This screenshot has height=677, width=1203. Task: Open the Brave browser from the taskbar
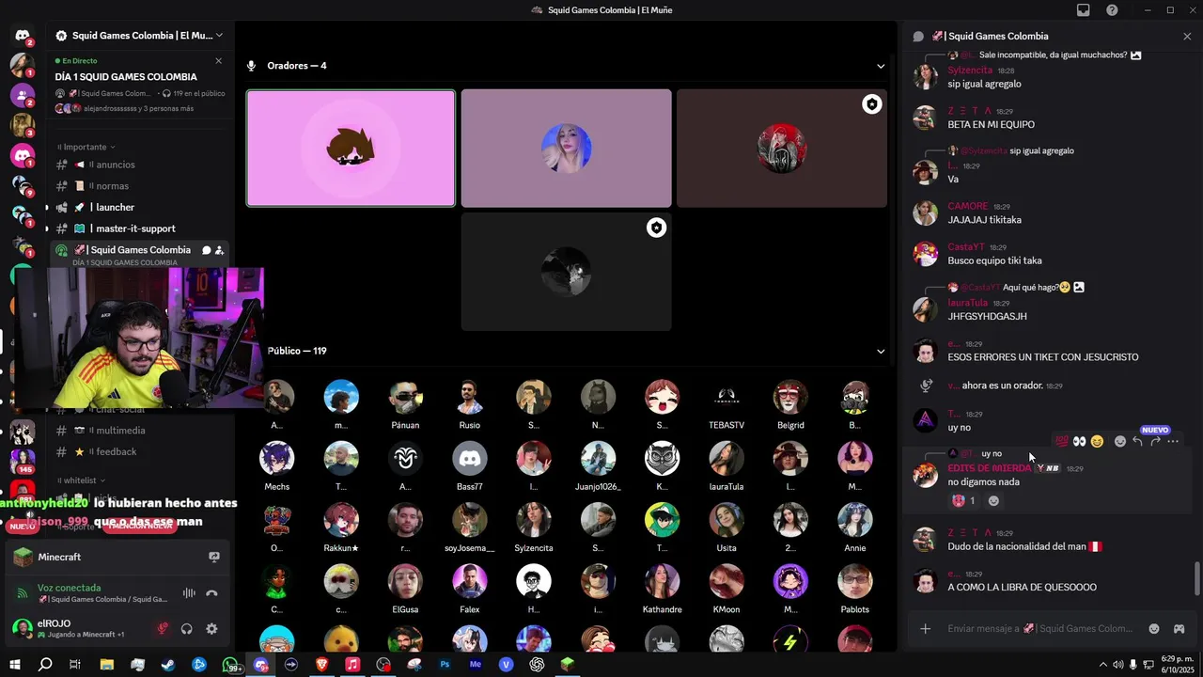coord(321,664)
